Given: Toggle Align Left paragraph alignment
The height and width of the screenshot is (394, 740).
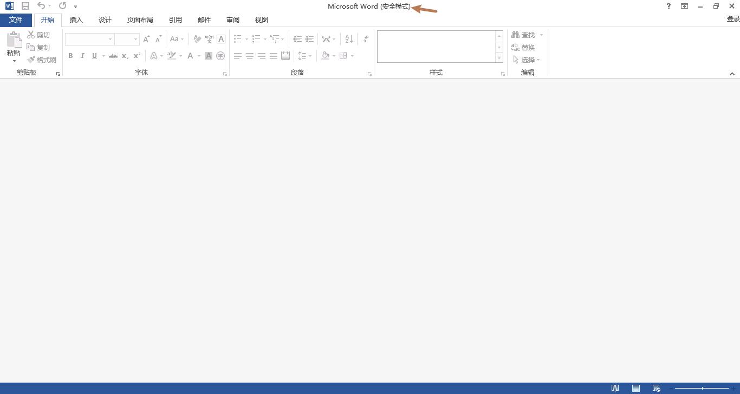Looking at the screenshot, I should click(238, 56).
